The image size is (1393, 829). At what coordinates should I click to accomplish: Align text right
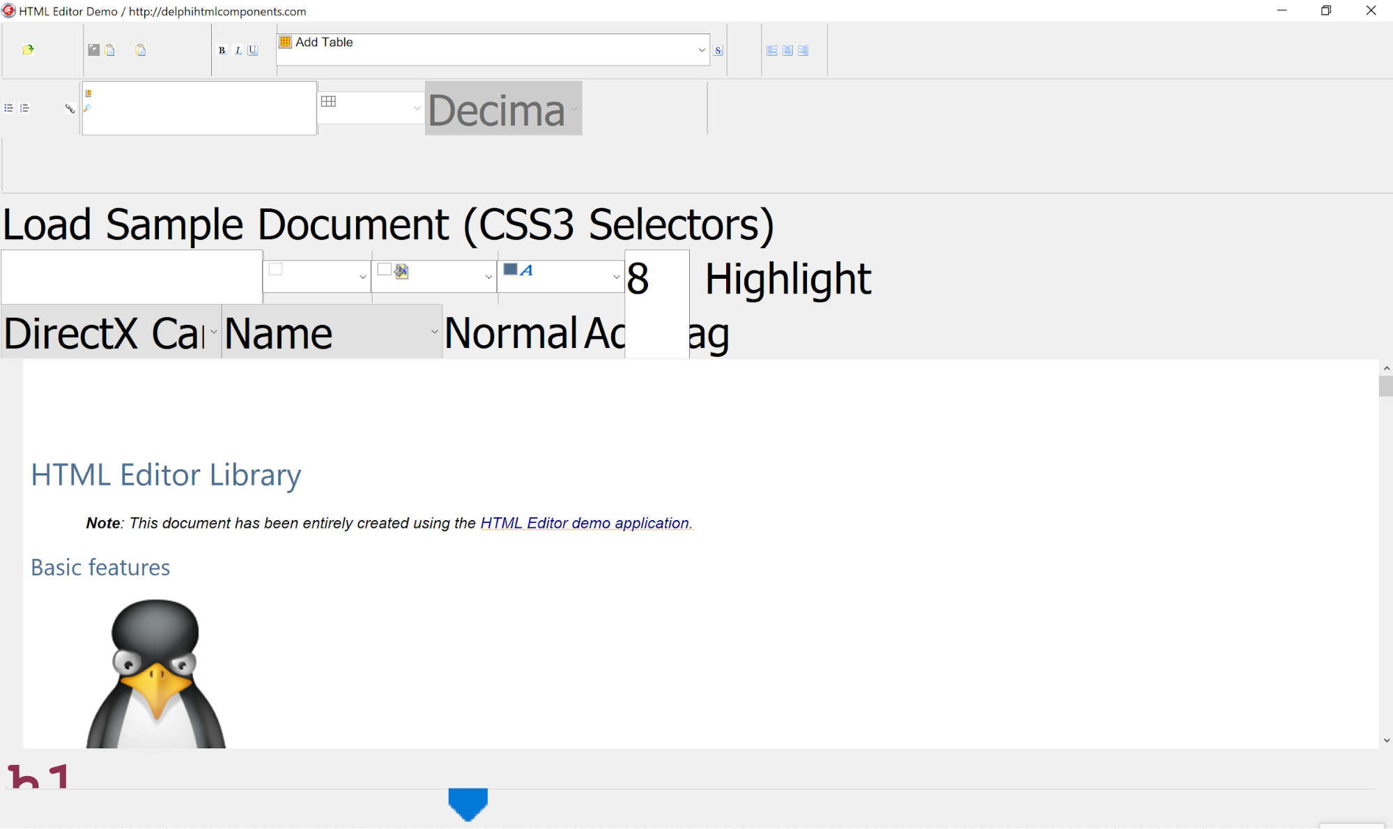[803, 50]
